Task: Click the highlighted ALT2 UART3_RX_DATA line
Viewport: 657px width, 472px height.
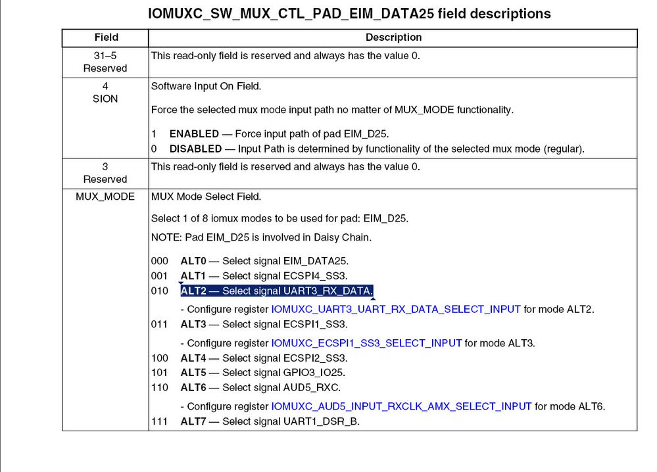Action: pyautogui.click(x=276, y=291)
